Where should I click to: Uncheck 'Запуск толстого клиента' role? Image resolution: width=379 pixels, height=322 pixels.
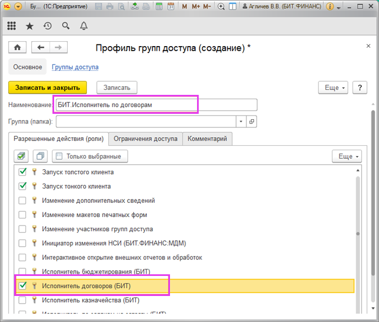(22, 172)
